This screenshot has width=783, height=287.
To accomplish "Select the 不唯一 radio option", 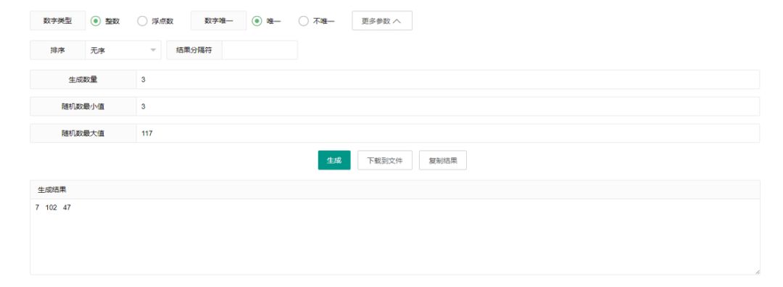I will [304, 21].
